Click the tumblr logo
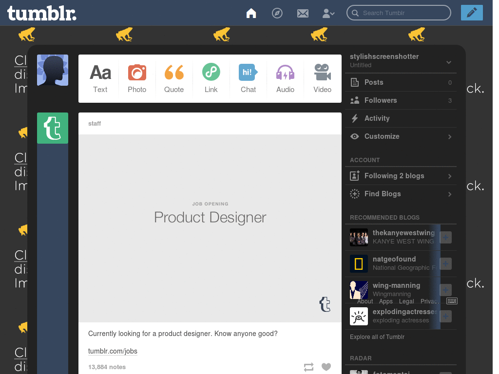 42,13
